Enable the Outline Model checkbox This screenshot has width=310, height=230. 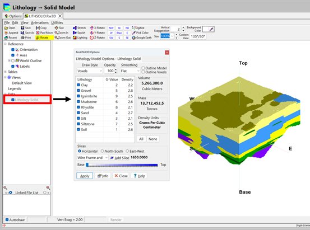(x=143, y=68)
